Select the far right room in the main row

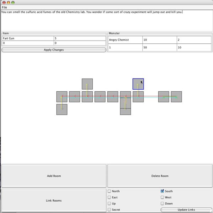pos(176,97)
